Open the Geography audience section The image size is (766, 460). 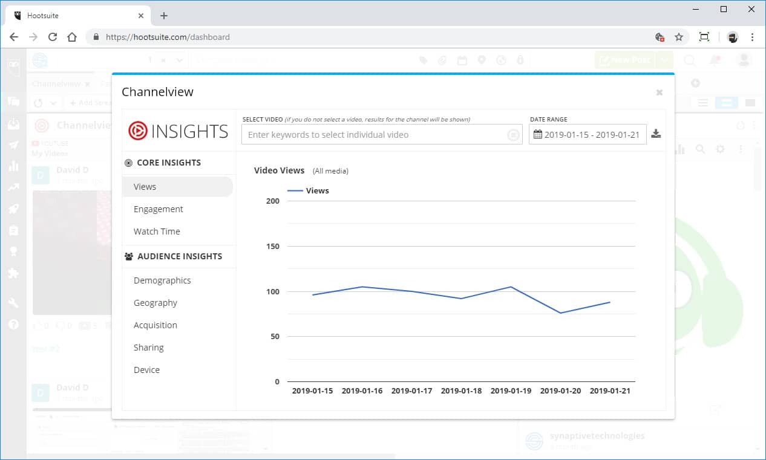tap(155, 303)
